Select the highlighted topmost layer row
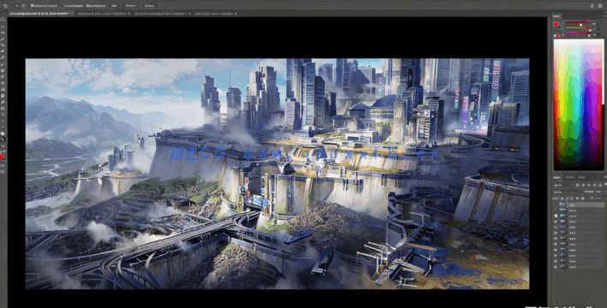Viewport: 607px width, 308px height. 579,204
